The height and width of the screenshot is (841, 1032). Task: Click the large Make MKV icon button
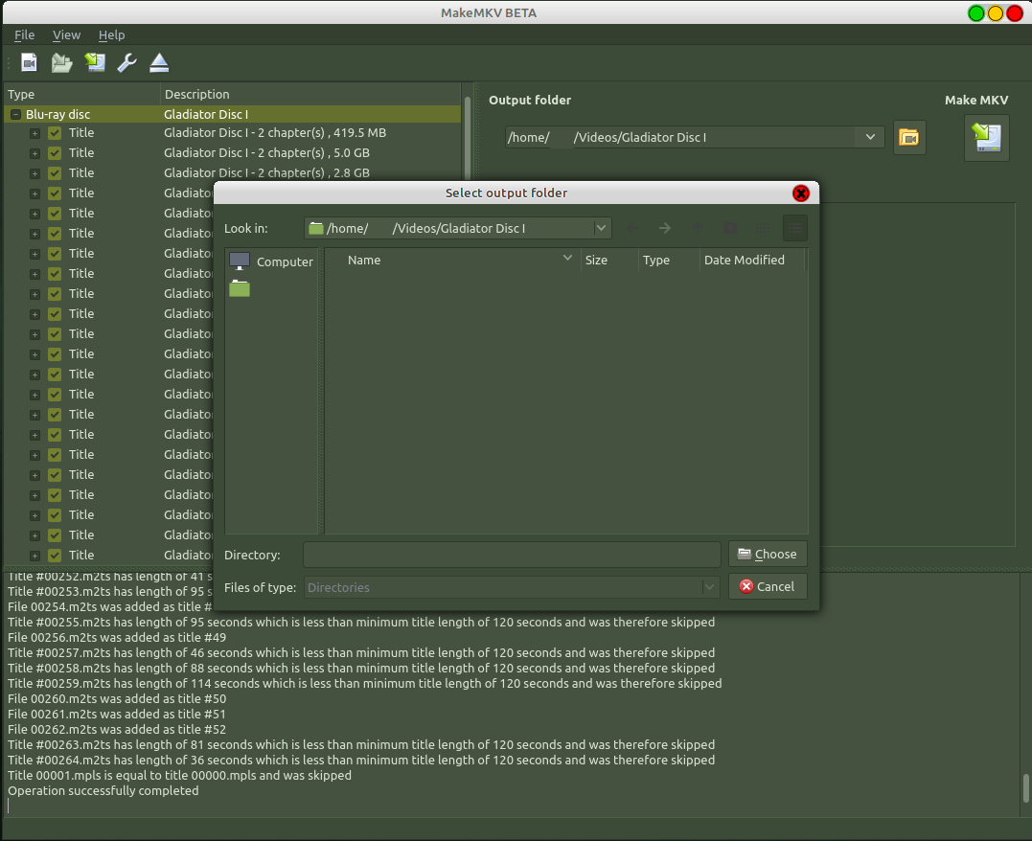pyautogui.click(x=986, y=138)
